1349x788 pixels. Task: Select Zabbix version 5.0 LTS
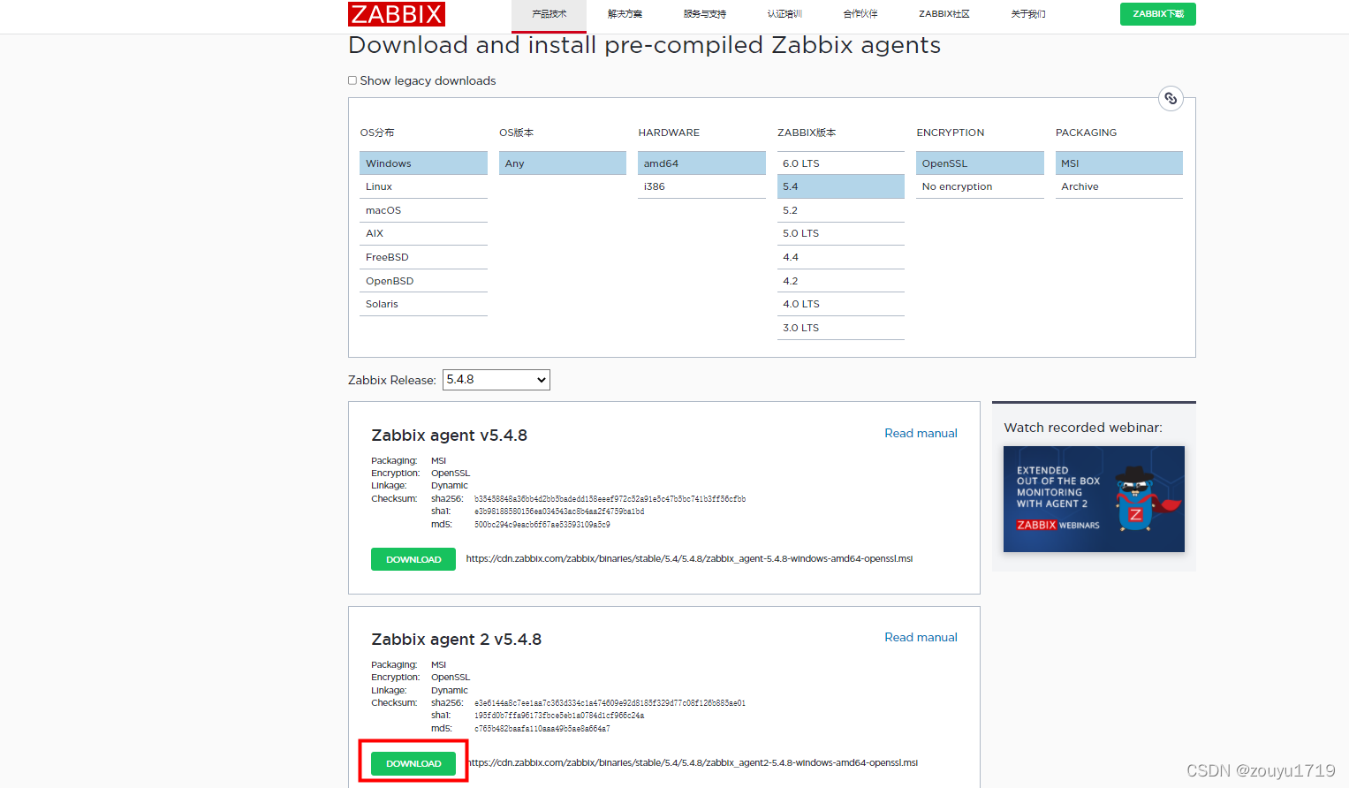pyautogui.click(x=841, y=233)
